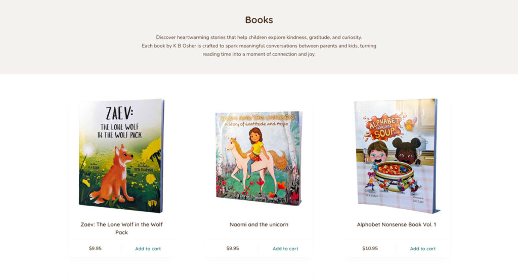The image size is (518, 280).
Task: Click the $9.95 price under Naomi book
Action: click(233, 248)
